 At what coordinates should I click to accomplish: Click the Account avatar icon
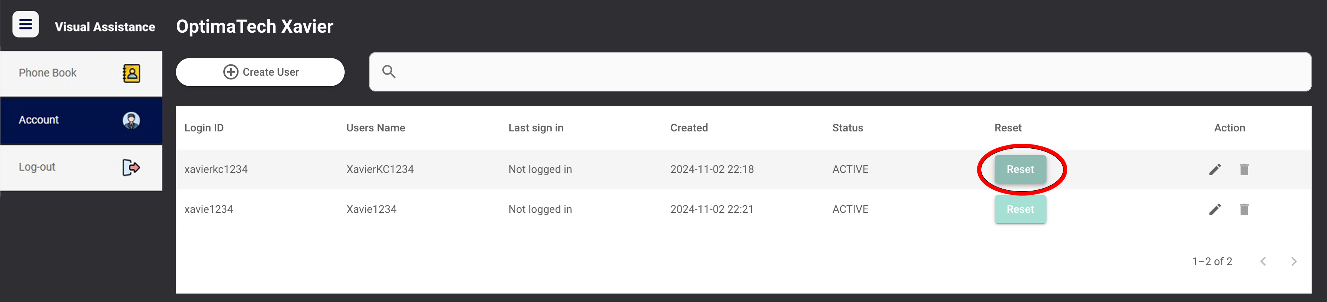pos(131,120)
